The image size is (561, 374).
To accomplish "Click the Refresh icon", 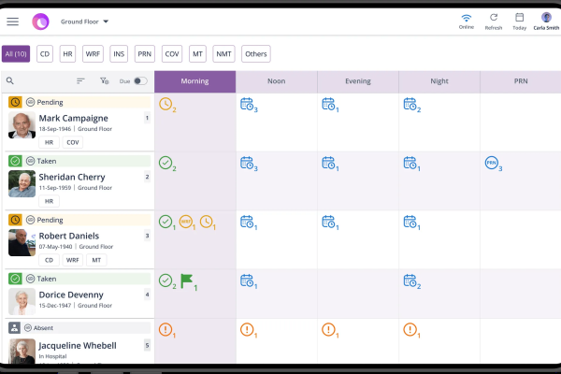I will click(x=493, y=17).
